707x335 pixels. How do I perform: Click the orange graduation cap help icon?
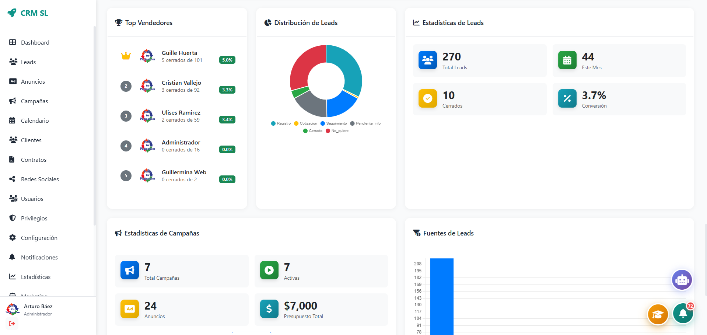click(x=658, y=314)
